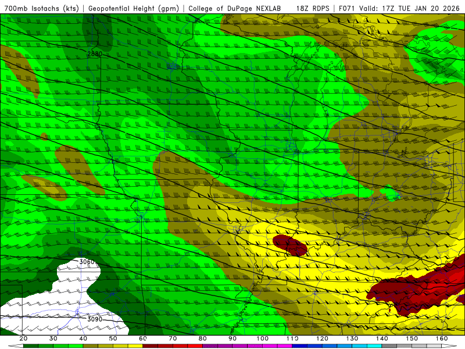This screenshot has height=349, width=465.
Task: Click the 20 value on the color scale
Action: coord(23,339)
